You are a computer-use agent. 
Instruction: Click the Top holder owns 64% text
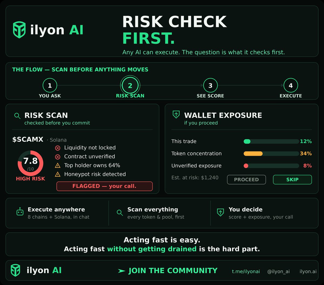pos(92,165)
